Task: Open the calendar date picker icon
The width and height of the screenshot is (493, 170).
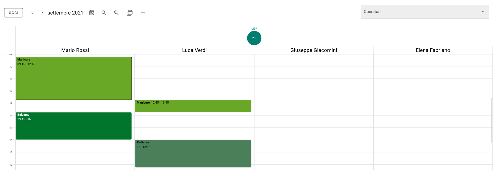Action: click(x=92, y=13)
